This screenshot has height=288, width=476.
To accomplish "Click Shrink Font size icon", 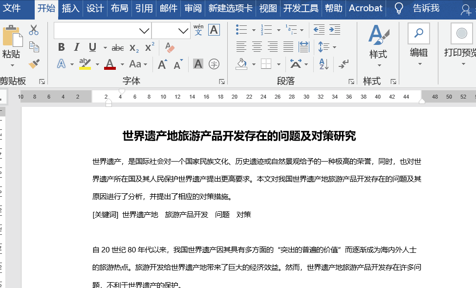I will pyautogui.click(x=178, y=64).
